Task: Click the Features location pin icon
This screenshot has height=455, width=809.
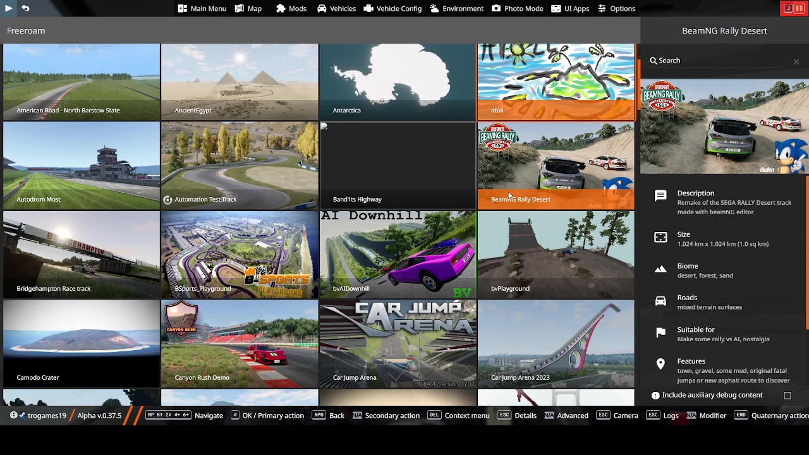Action: click(660, 364)
